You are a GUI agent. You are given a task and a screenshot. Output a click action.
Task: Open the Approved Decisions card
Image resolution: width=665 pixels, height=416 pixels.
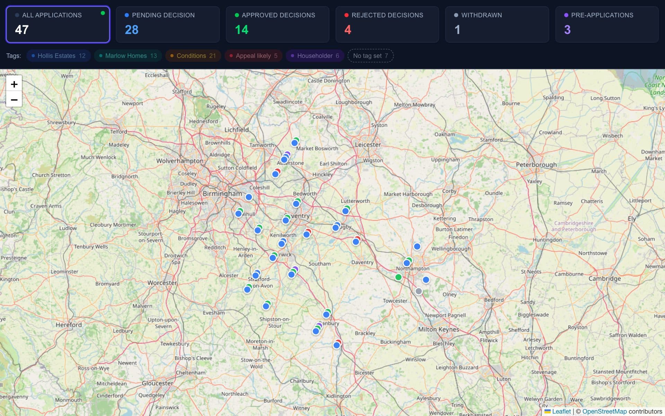point(277,24)
